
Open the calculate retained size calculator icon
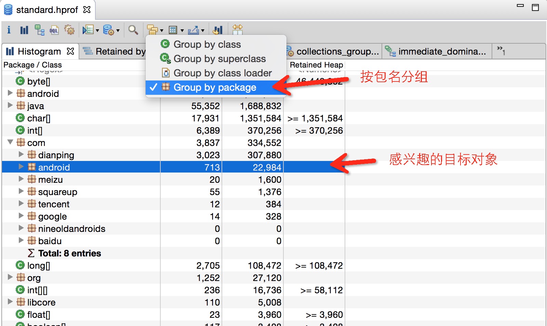click(x=173, y=30)
